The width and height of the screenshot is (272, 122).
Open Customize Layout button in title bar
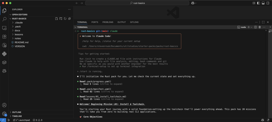tap(254, 3)
